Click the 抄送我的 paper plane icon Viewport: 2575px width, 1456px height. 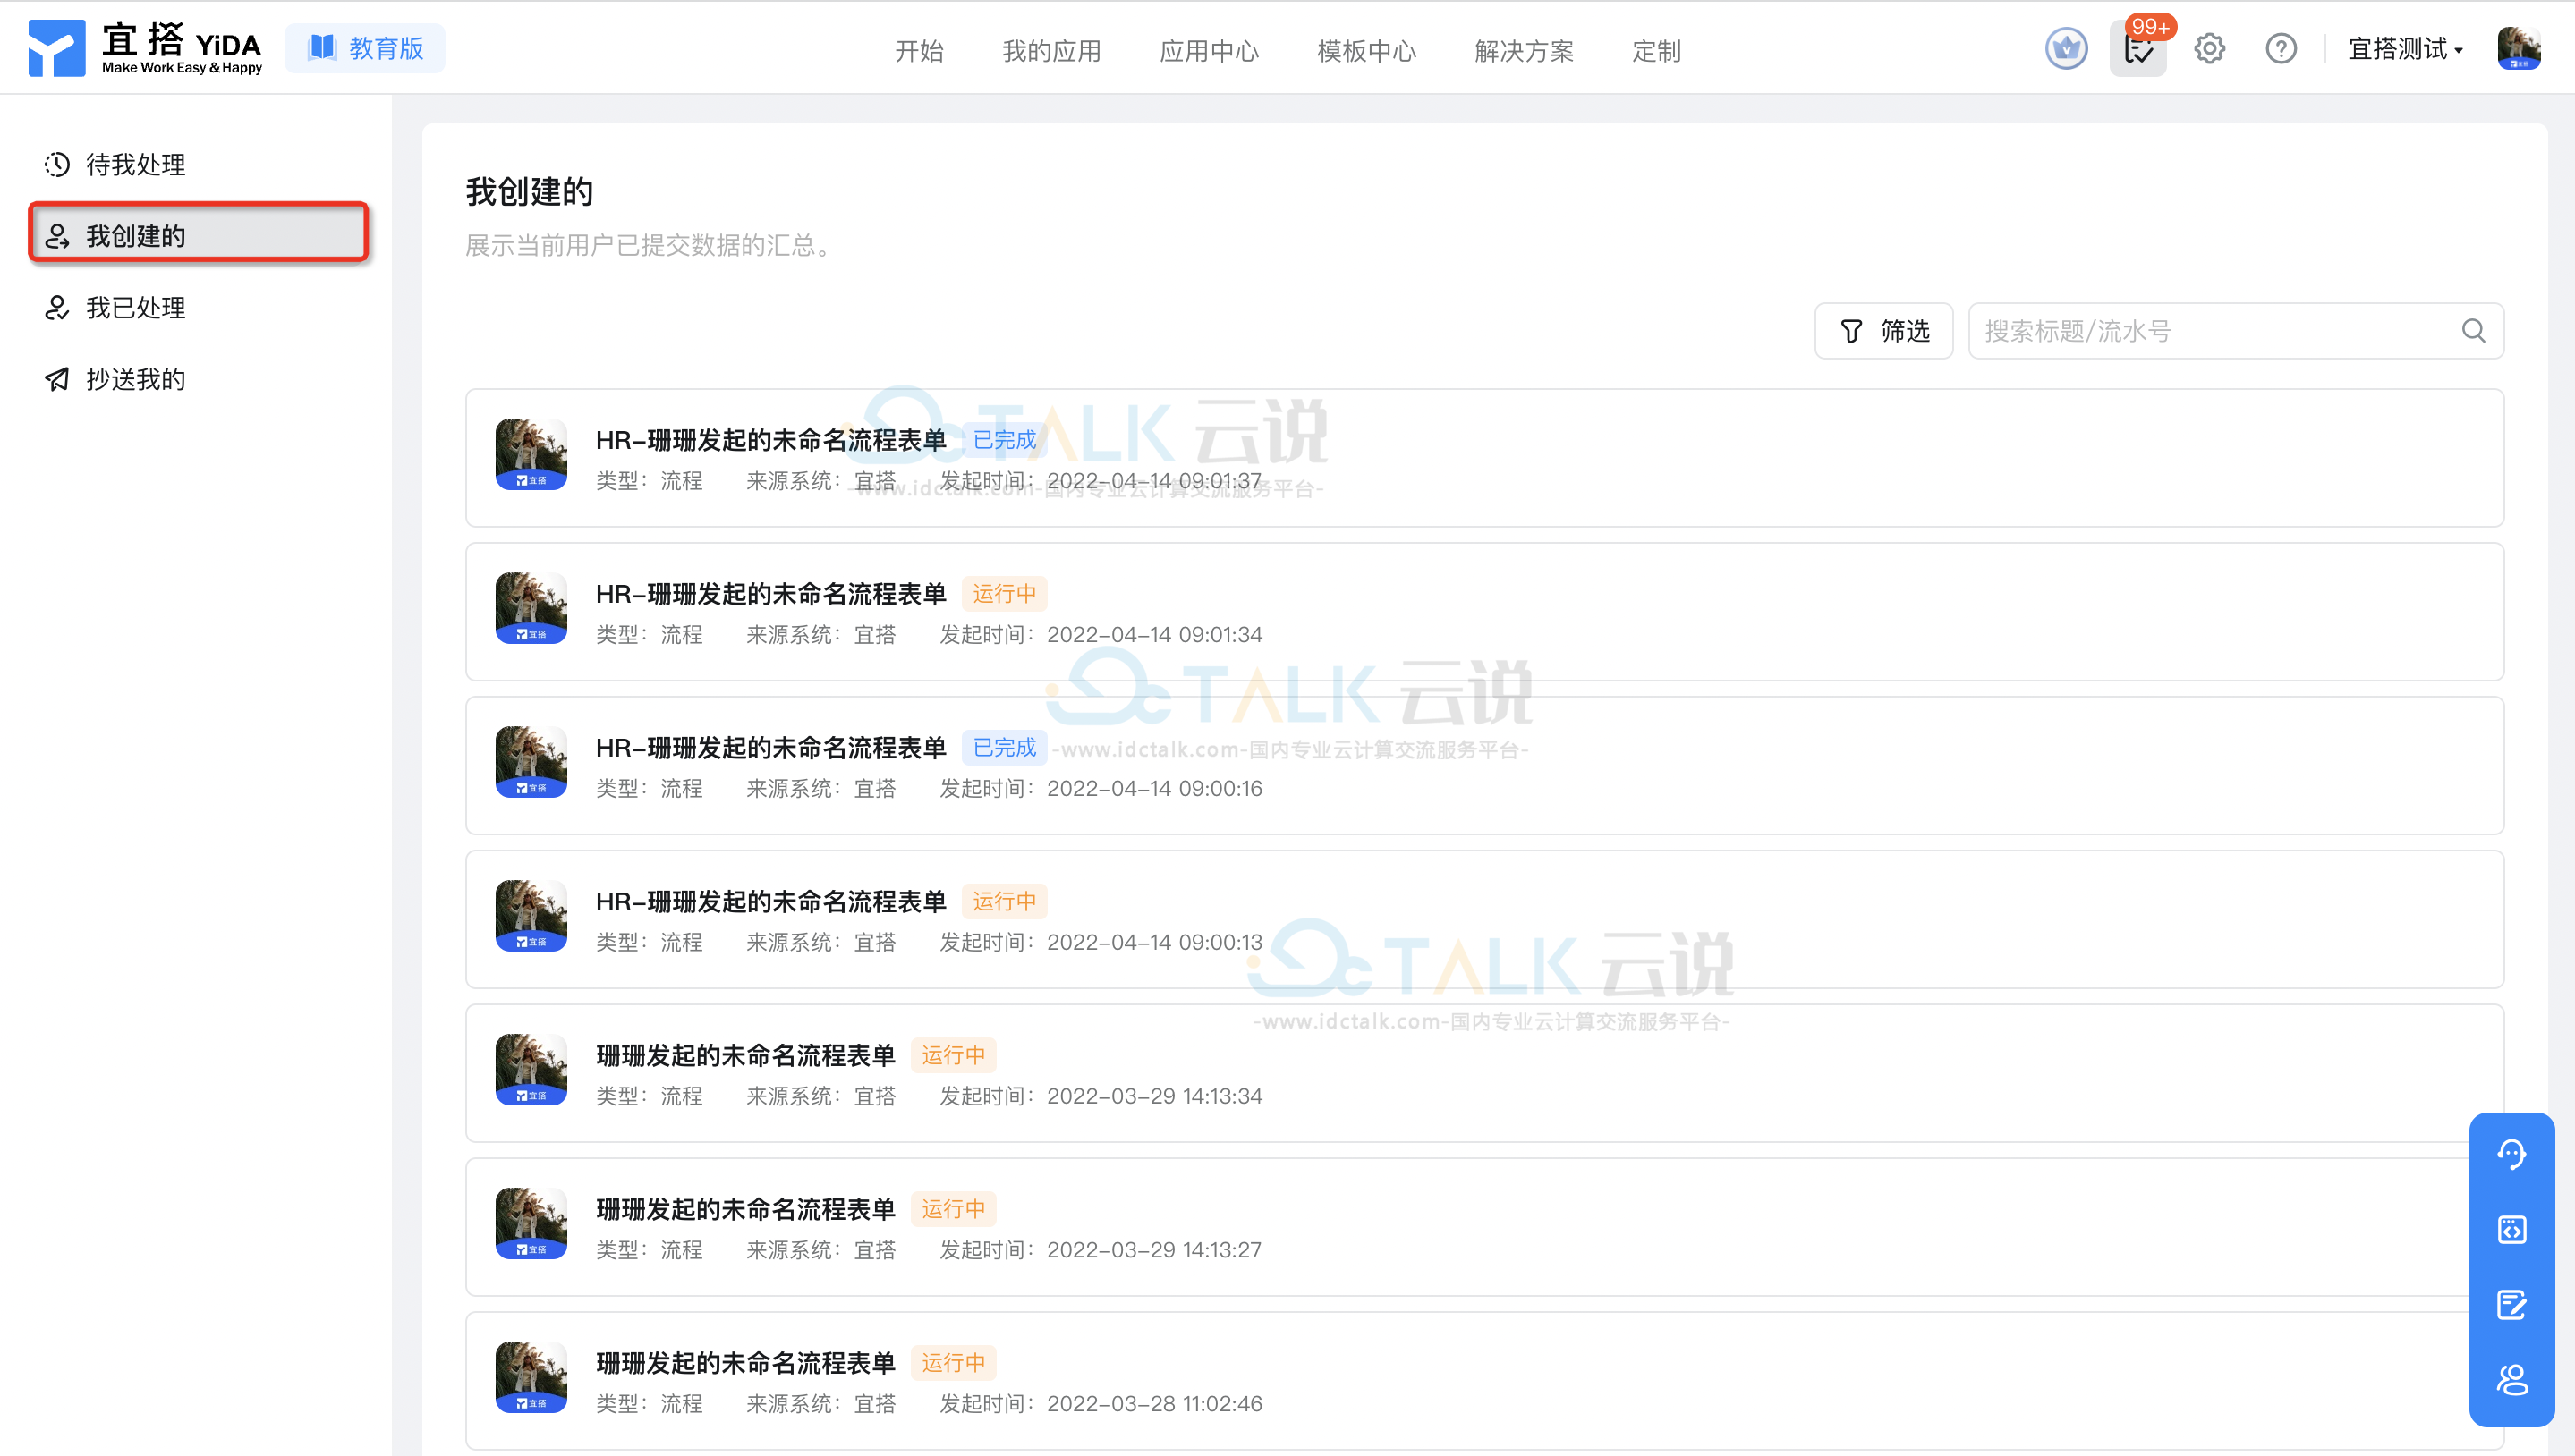point(57,379)
